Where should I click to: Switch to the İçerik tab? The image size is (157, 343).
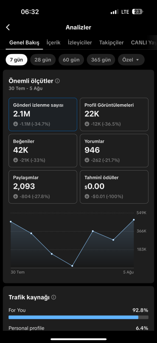point(54,42)
